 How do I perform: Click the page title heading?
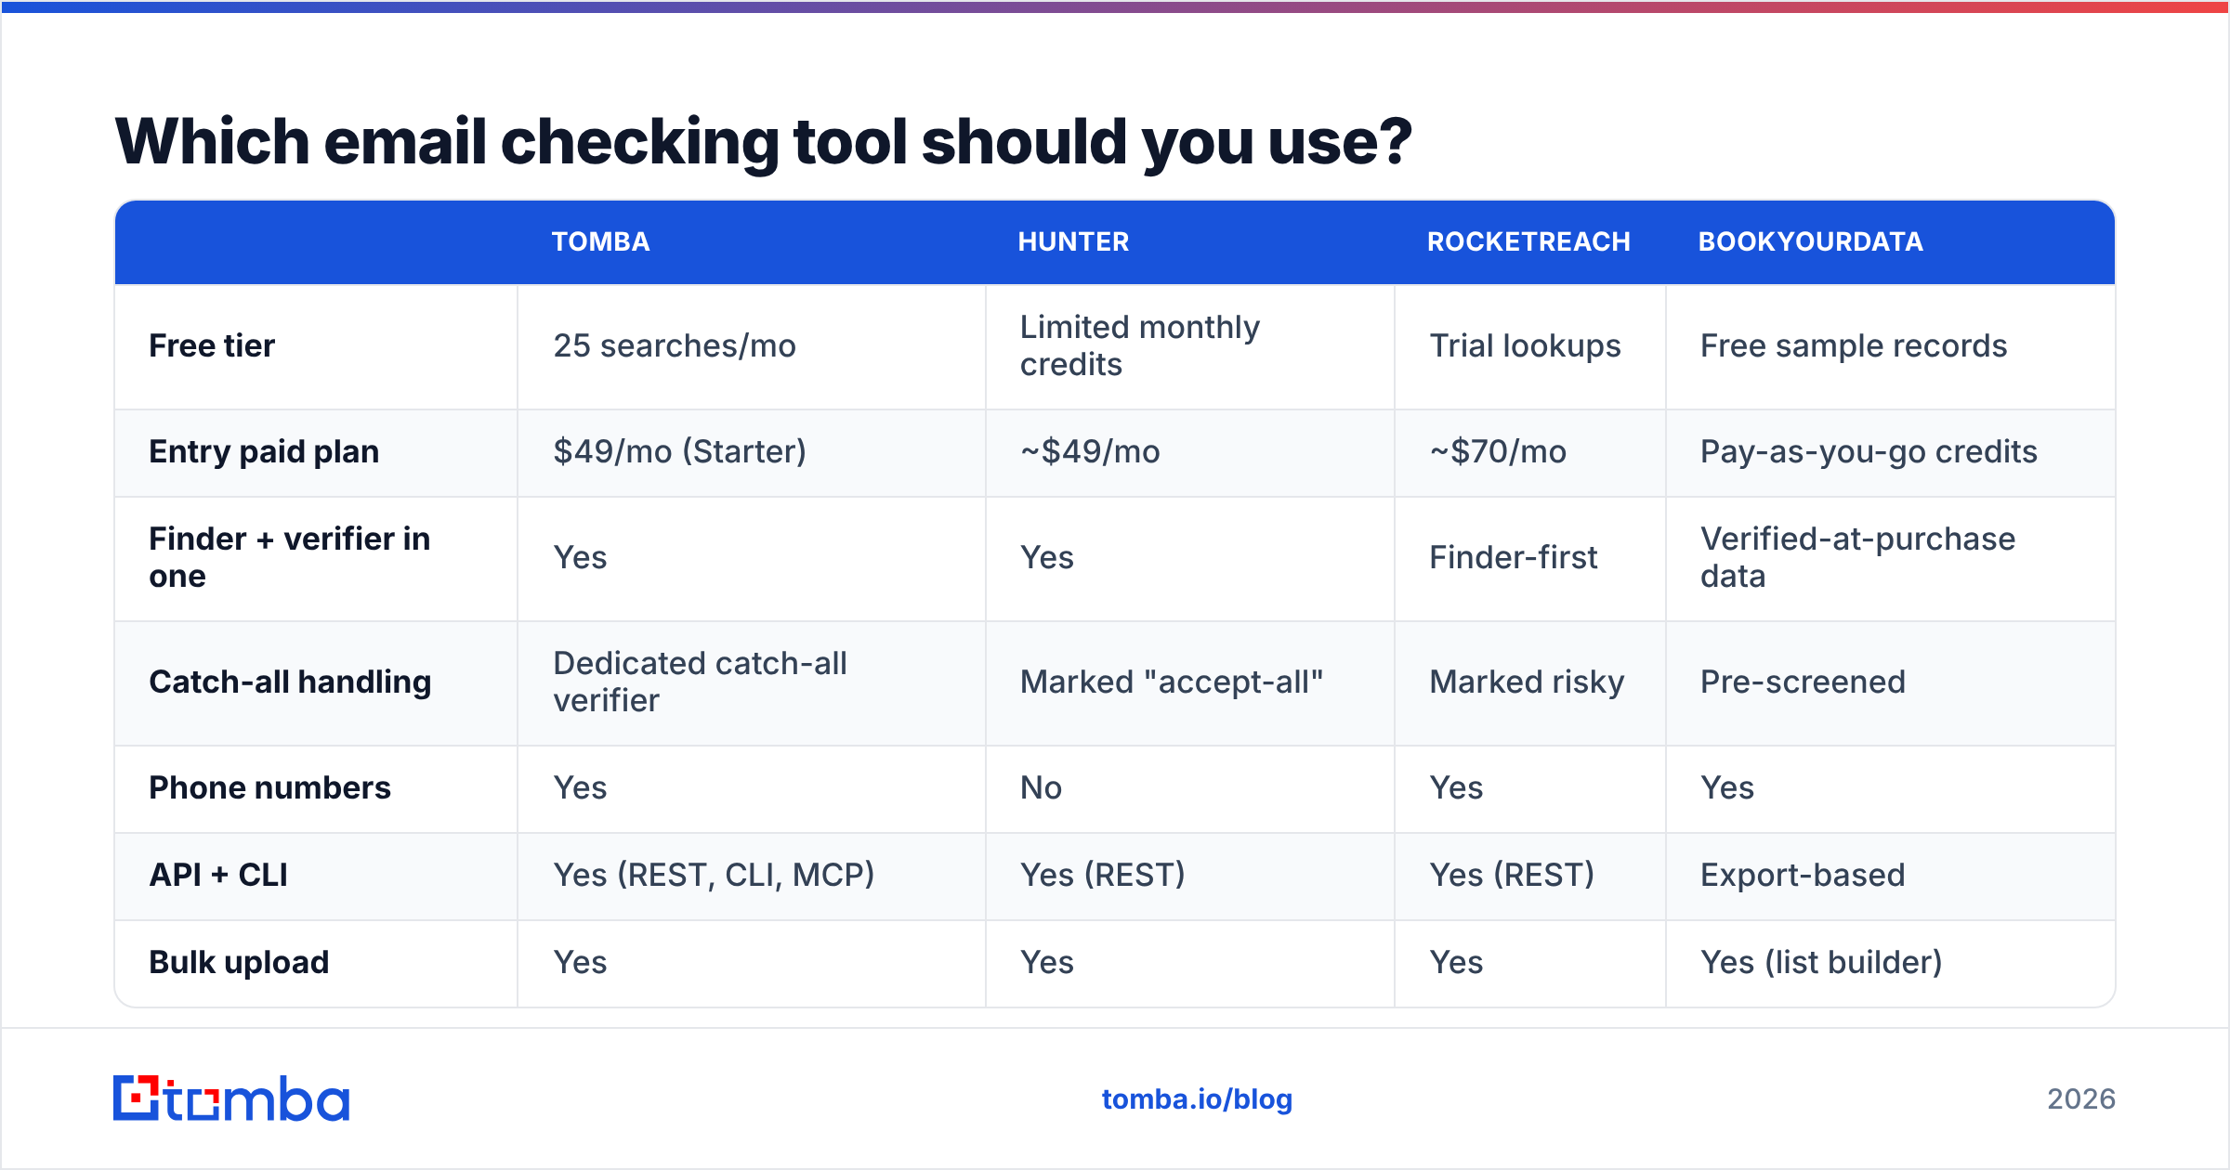click(763, 142)
